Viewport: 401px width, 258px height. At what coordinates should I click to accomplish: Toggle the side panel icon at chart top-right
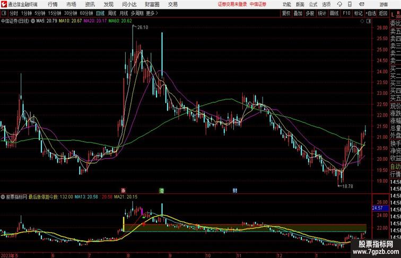[369, 21]
